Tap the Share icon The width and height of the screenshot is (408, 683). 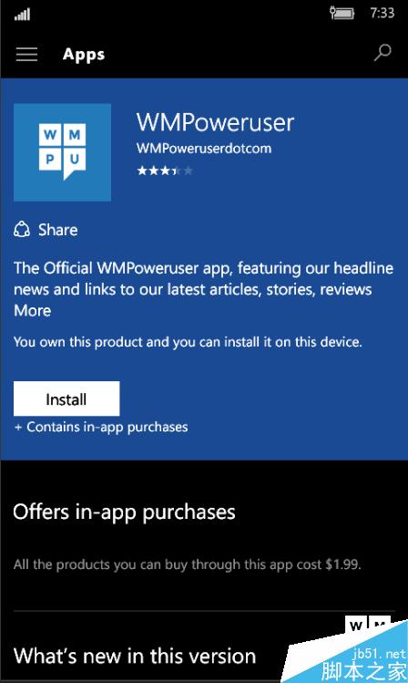click(x=22, y=230)
